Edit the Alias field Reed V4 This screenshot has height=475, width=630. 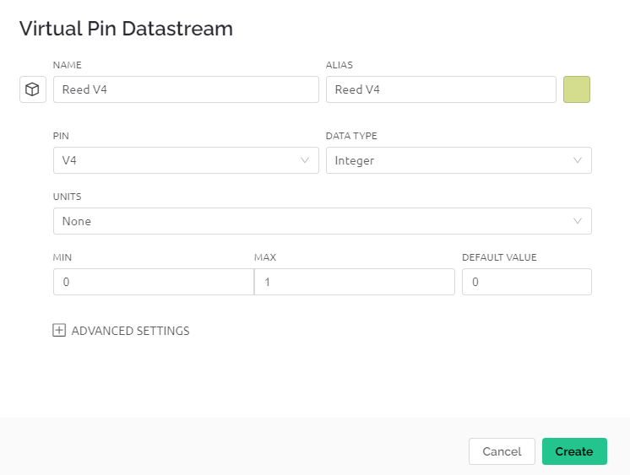(441, 89)
